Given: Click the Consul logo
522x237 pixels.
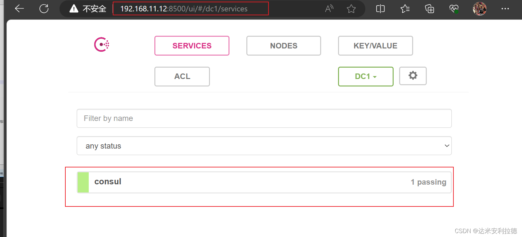Looking at the screenshot, I should (102, 45).
